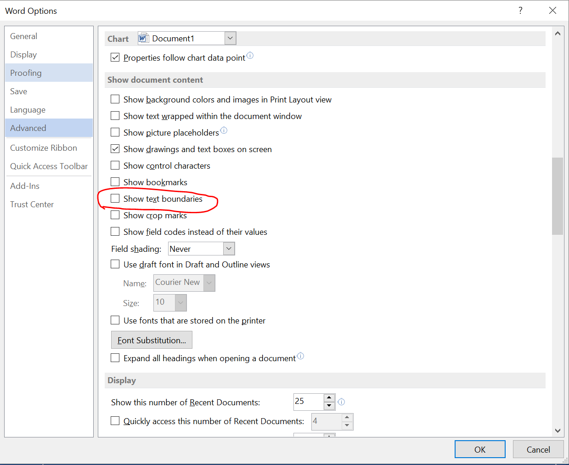Open the Proofing options category
The width and height of the screenshot is (569, 465).
(x=49, y=73)
